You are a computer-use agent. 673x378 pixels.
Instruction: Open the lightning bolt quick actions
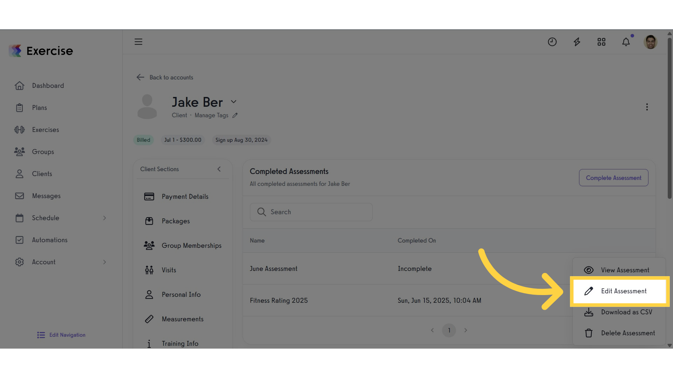577,42
